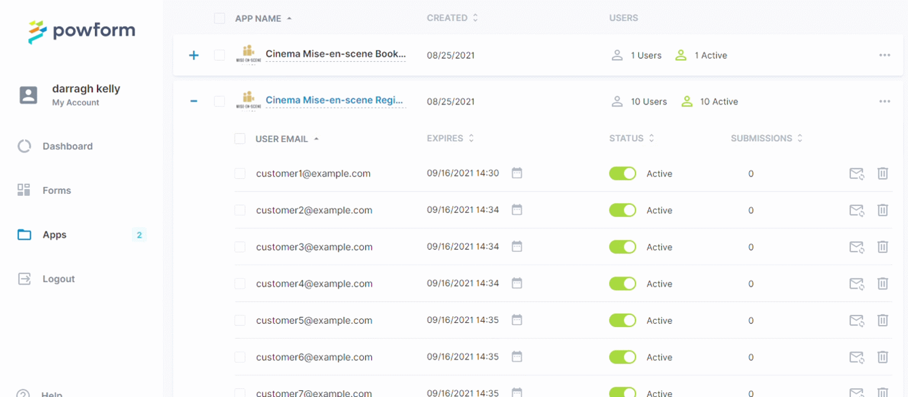
Task: Click the expiry date of customer3@example.com
Action: pyautogui.click(x=462, y=247)
